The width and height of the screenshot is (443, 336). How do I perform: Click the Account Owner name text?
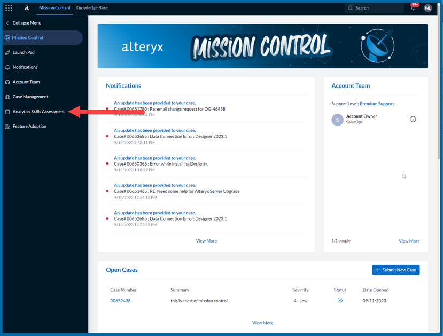[362, 116]
